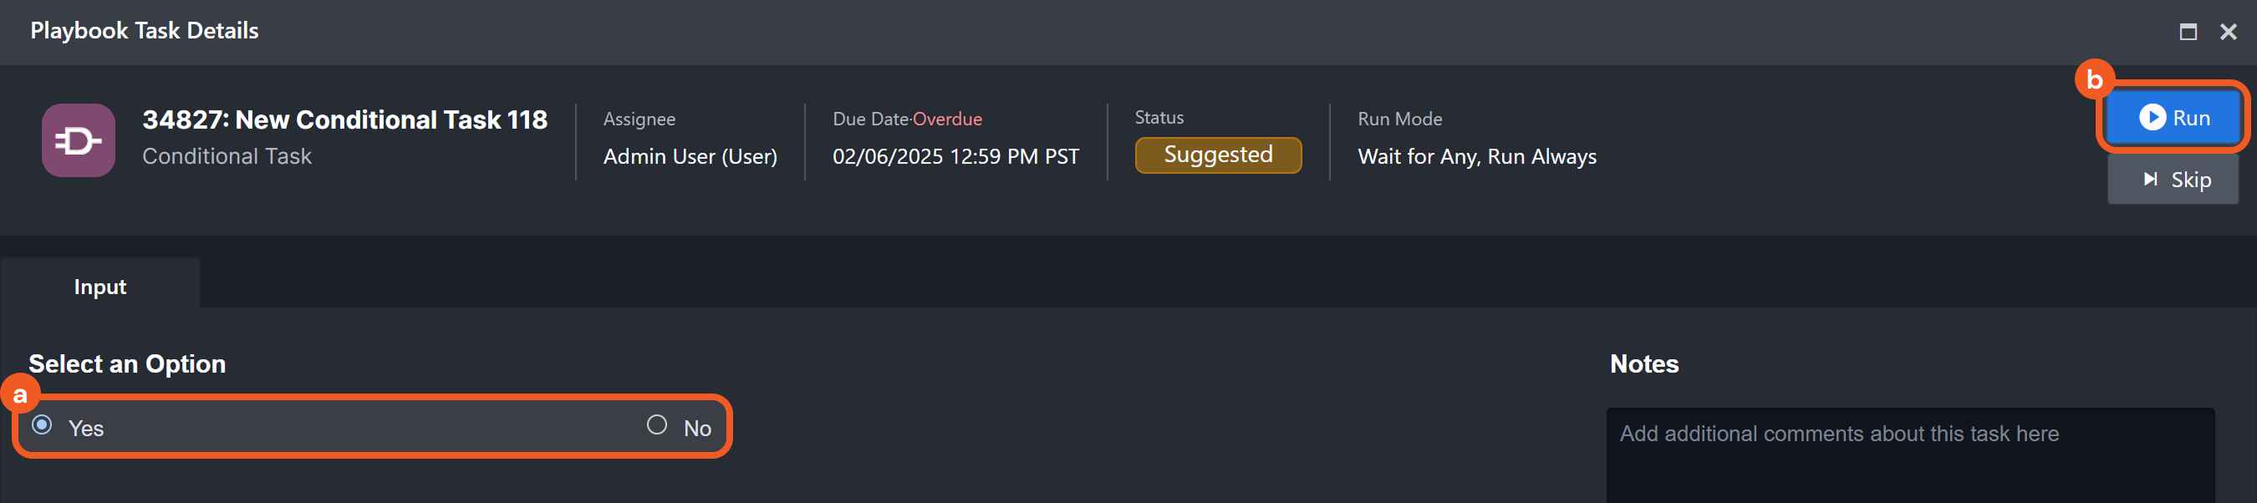Image resolution: width=2257 pixels, height=503 pixels.
Task: Click the Admin User assignee name
Action: click(690, 156)
